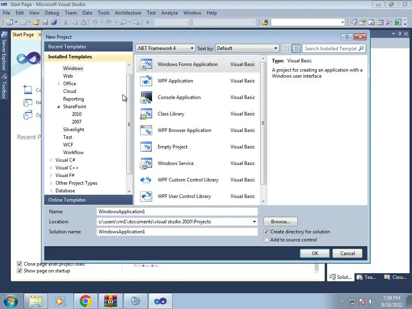Collapse the SharePoint tree node
This screenshot has width=412, height=309.
(x=58, y=107)
